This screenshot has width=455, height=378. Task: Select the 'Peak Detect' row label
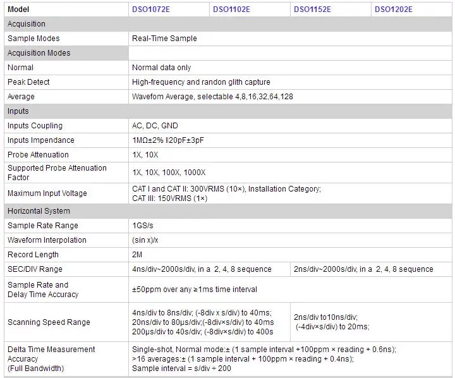(x=28, y=82)
